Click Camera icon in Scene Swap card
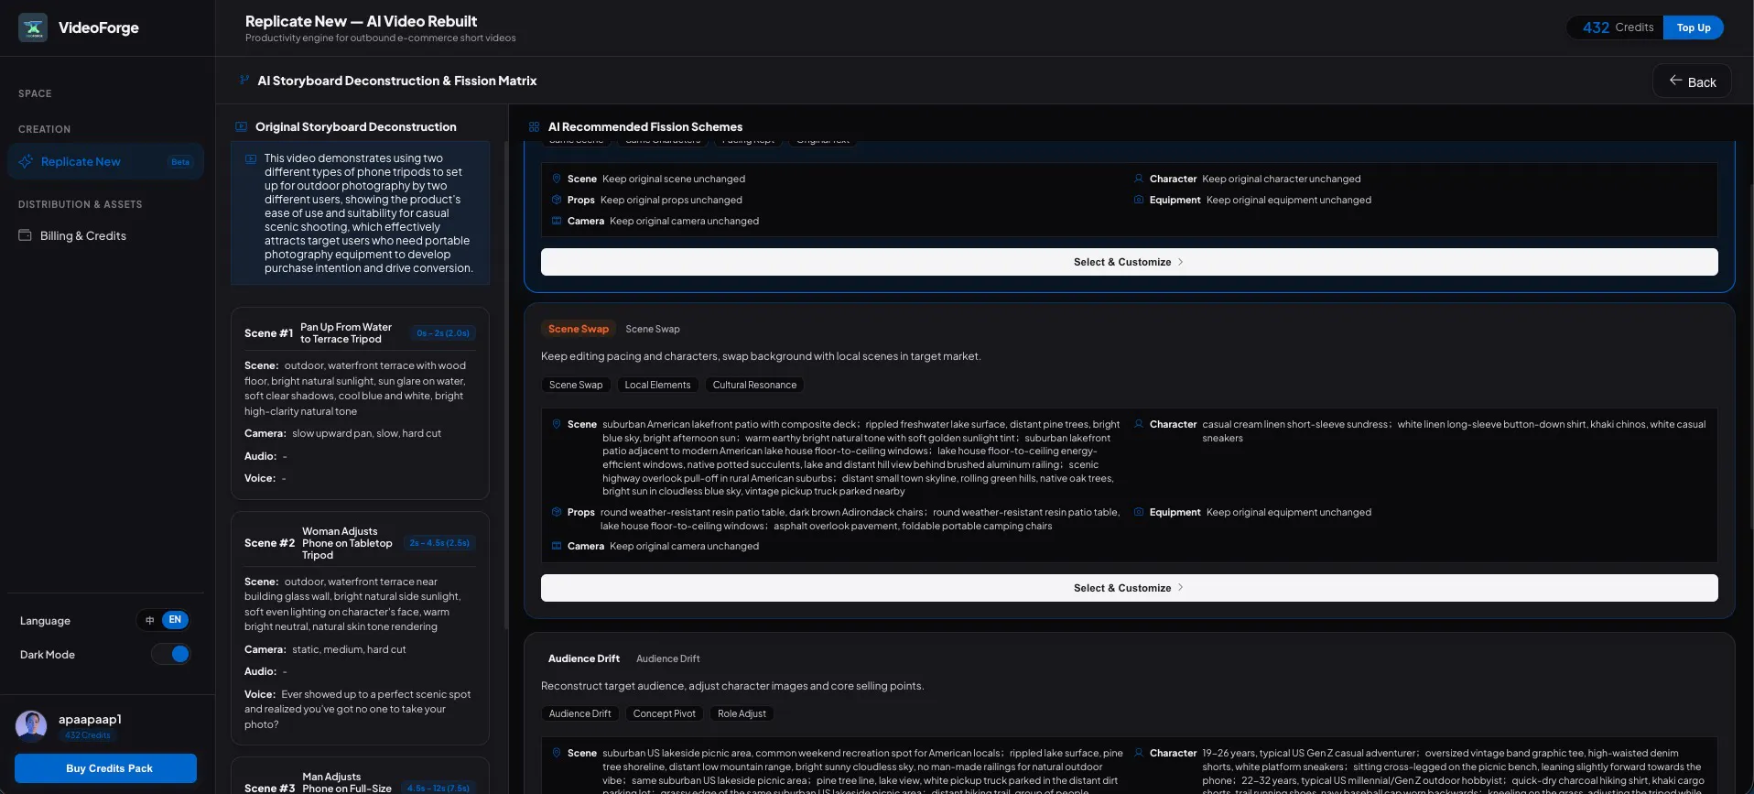 point(557,546)
